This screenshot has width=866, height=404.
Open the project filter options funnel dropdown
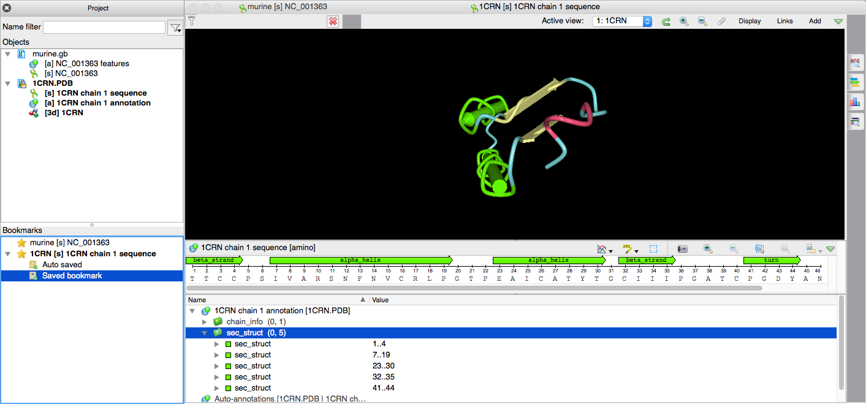click(x=175, y=28)
